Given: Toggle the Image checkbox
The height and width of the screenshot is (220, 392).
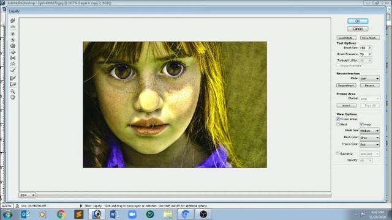Looking at the screenshot, I should coord(361,124).
